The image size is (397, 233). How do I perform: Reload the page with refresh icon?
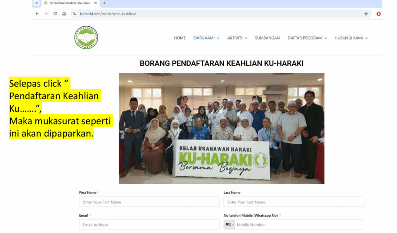55,14
